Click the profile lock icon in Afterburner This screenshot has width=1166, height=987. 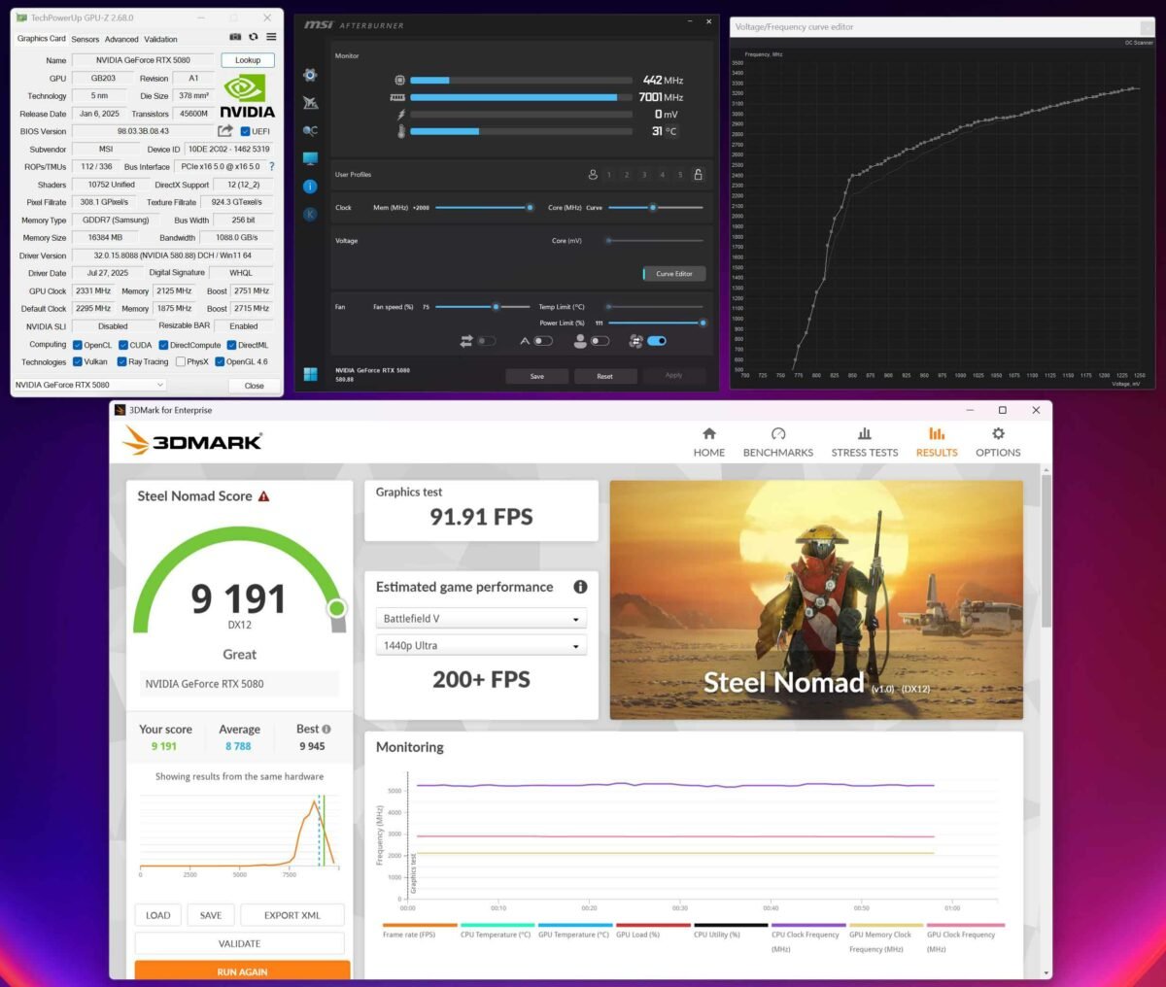[x=698, y=175]
